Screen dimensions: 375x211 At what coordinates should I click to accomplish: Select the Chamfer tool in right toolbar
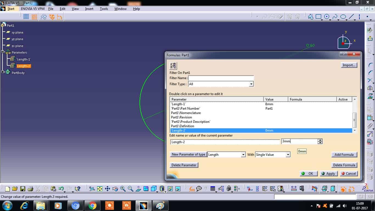point(370,73)
